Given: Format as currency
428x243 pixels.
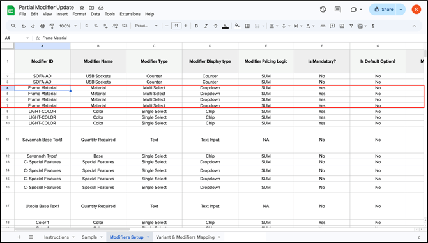Looking at the screenshot, I should [x=86, y=26].
